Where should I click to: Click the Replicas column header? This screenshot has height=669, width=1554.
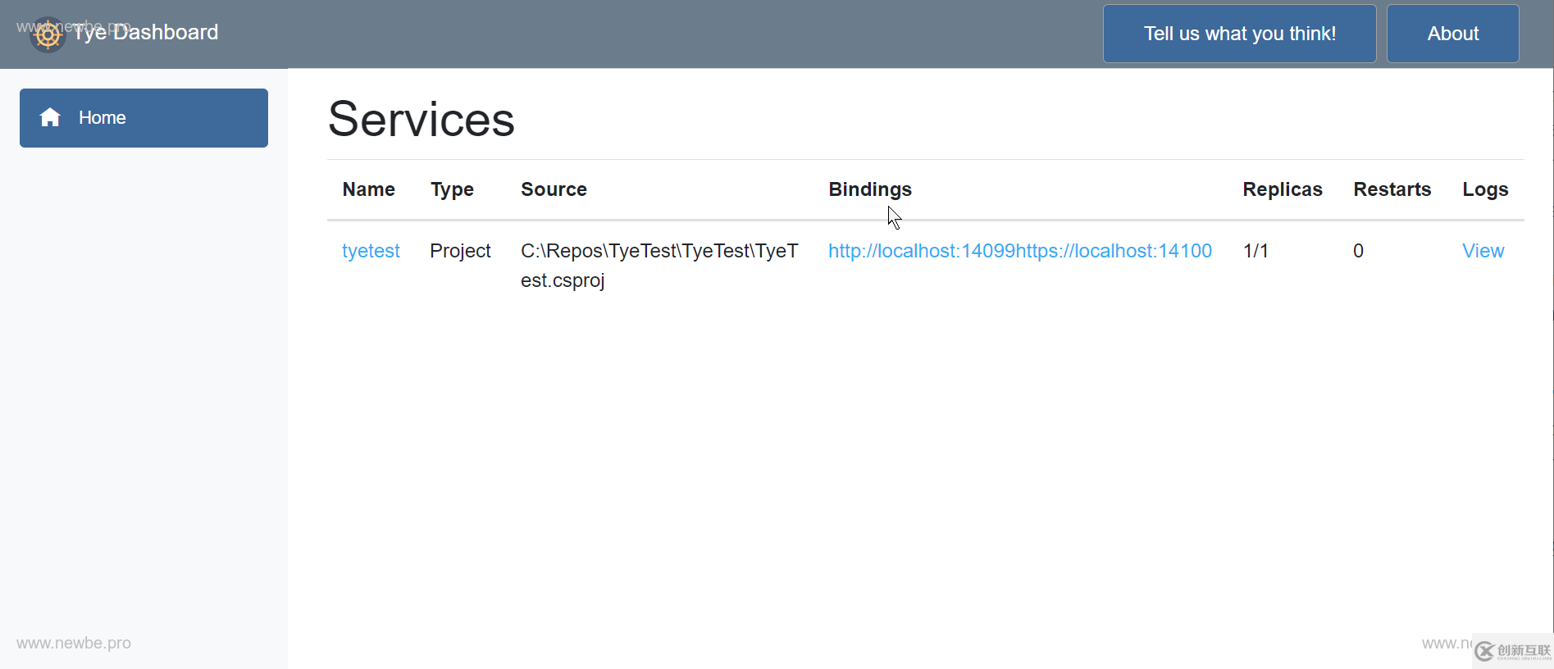(x=1282, y=189)
